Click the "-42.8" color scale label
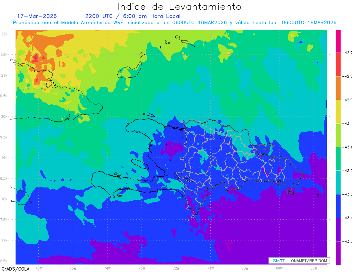The image size is (352, 272). 347,76
